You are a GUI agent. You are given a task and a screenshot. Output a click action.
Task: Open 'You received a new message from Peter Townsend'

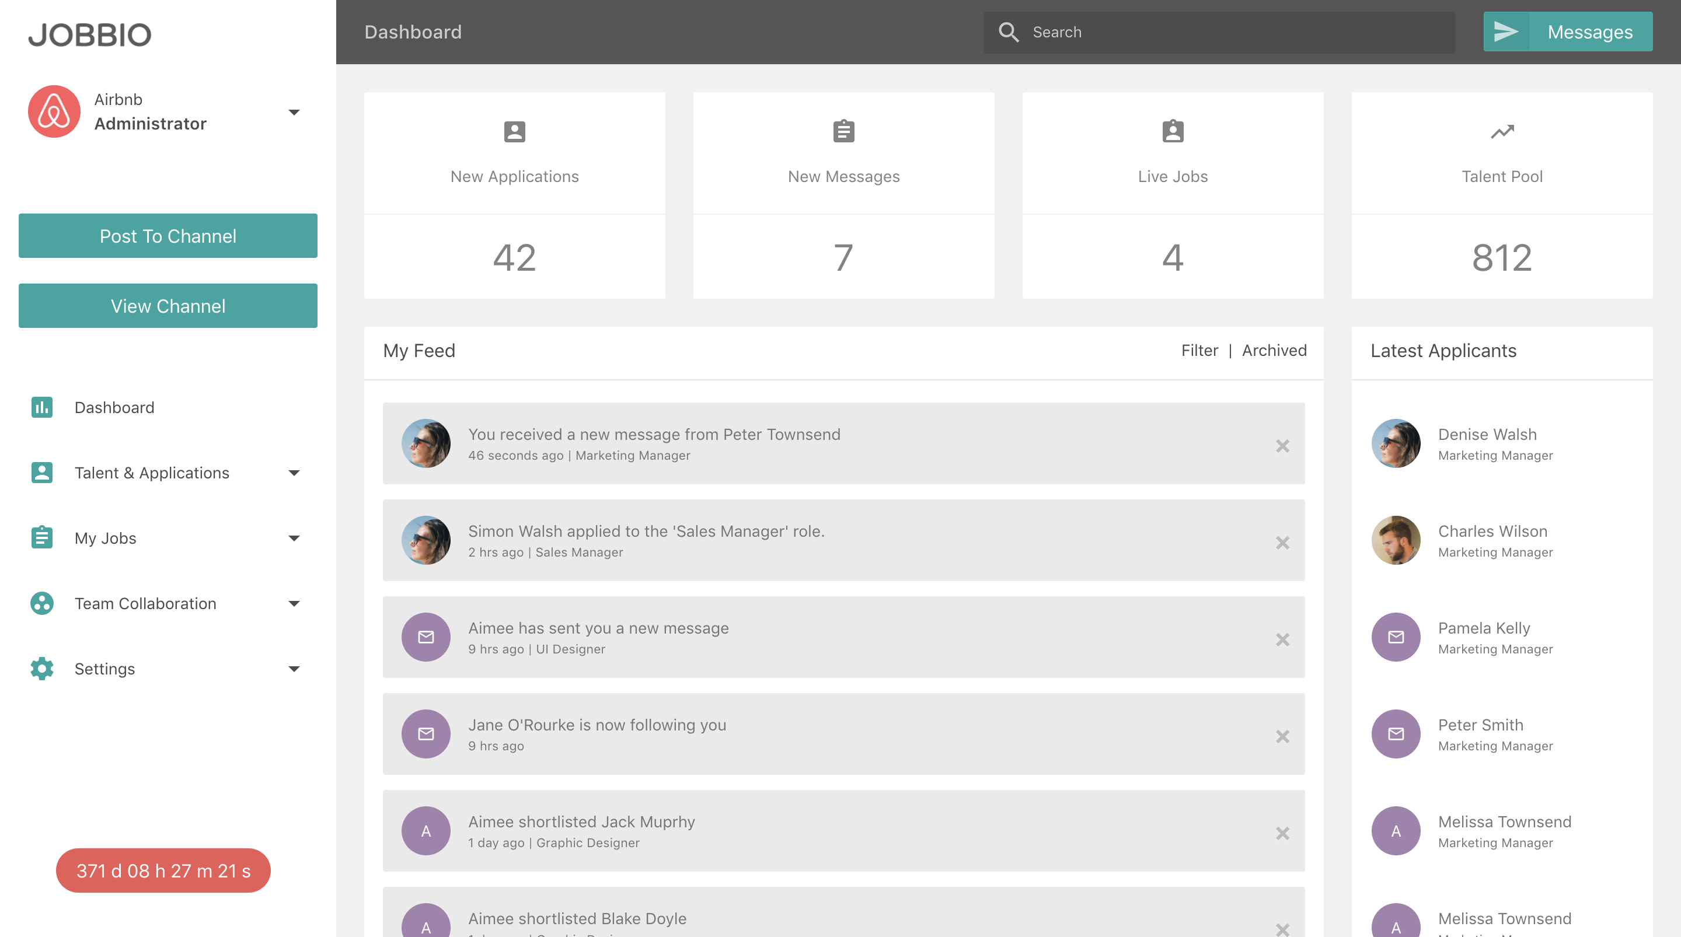click(843, 443)
